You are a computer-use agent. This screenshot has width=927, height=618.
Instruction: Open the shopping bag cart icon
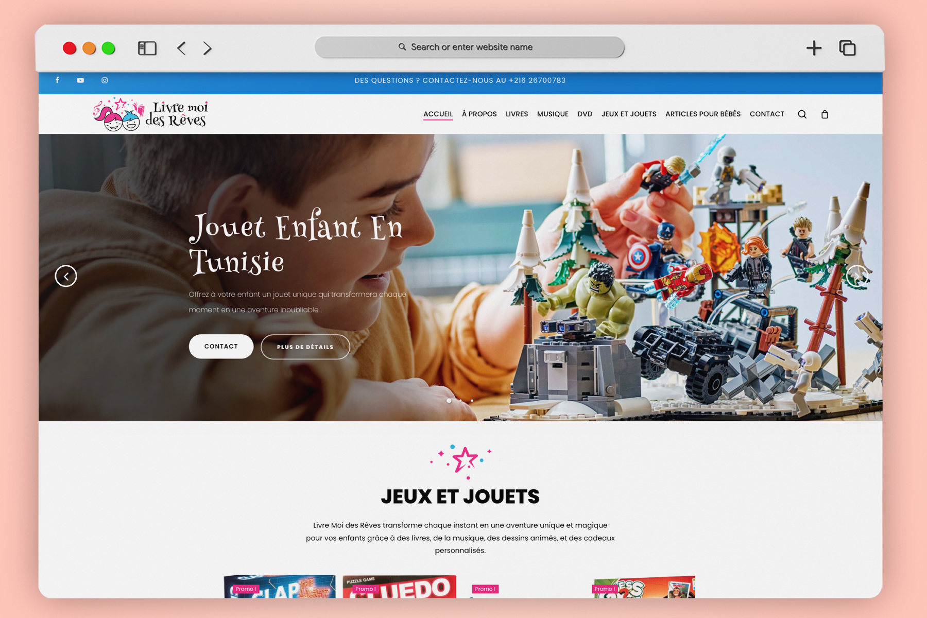pos(825,114)
